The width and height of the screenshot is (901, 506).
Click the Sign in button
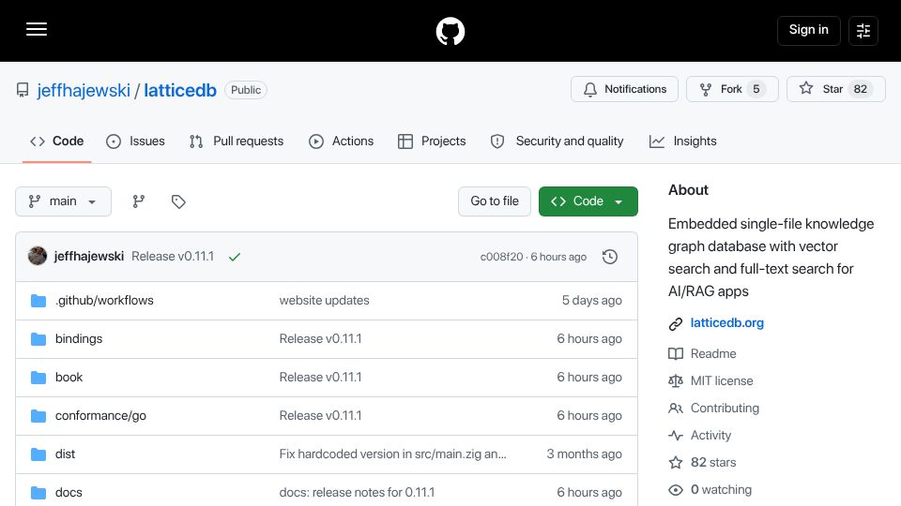coord(808,30)
